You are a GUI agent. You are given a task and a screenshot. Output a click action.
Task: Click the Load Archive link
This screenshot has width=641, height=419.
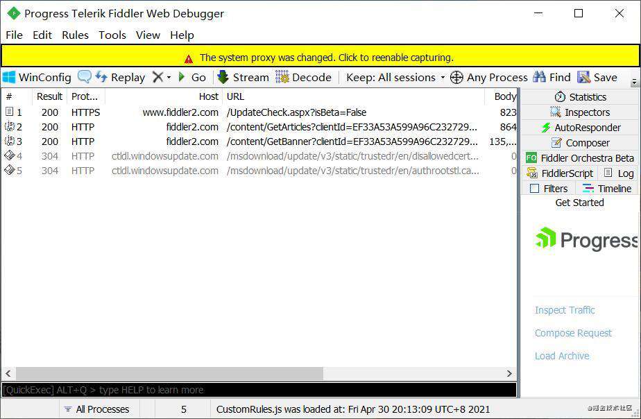tap(562, 356)
